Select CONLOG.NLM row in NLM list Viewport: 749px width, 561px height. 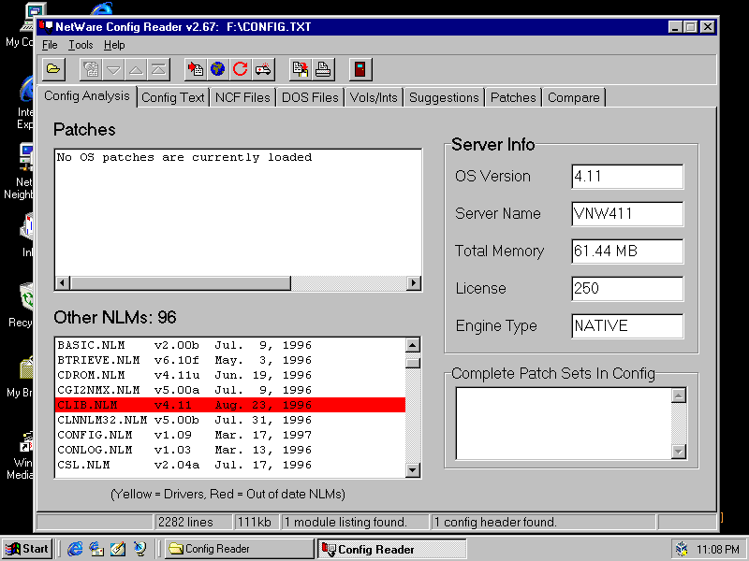[230, 450]
